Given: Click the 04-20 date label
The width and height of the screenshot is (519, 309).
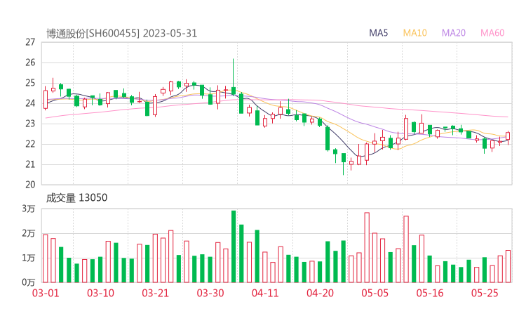Looking at the screenshot, I should tap(320, 293).
